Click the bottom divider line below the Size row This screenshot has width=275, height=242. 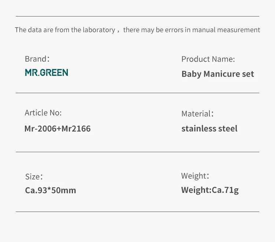pos(137,212)
